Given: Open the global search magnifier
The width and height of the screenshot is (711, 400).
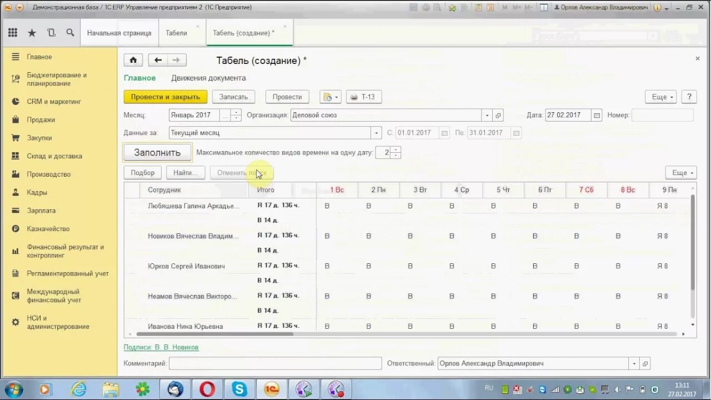Looking at the screenshot, I should [x=70, y=33].
